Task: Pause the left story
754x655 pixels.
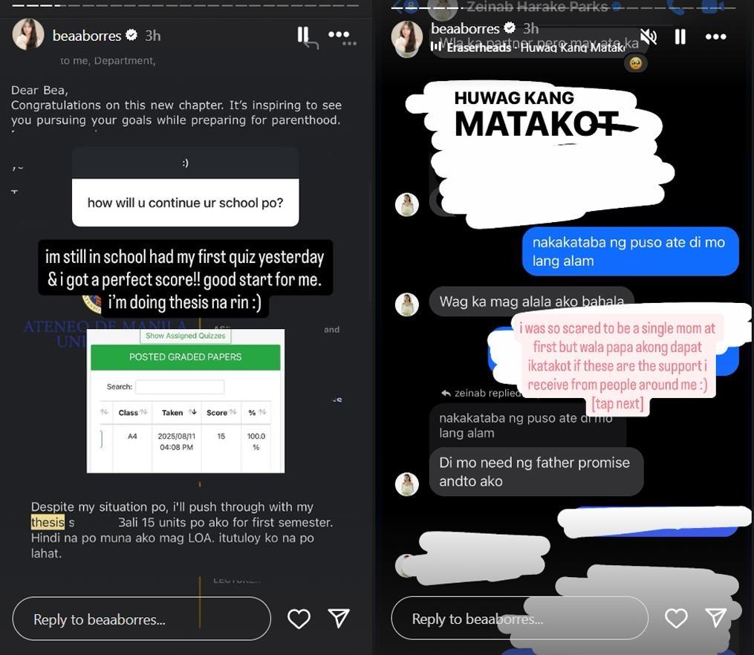Action: click(302, 35)
